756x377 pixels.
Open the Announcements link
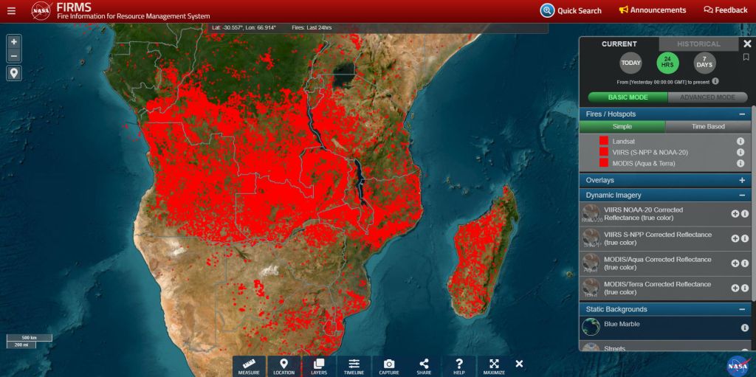pyautogui.click(x=653, y=10)
